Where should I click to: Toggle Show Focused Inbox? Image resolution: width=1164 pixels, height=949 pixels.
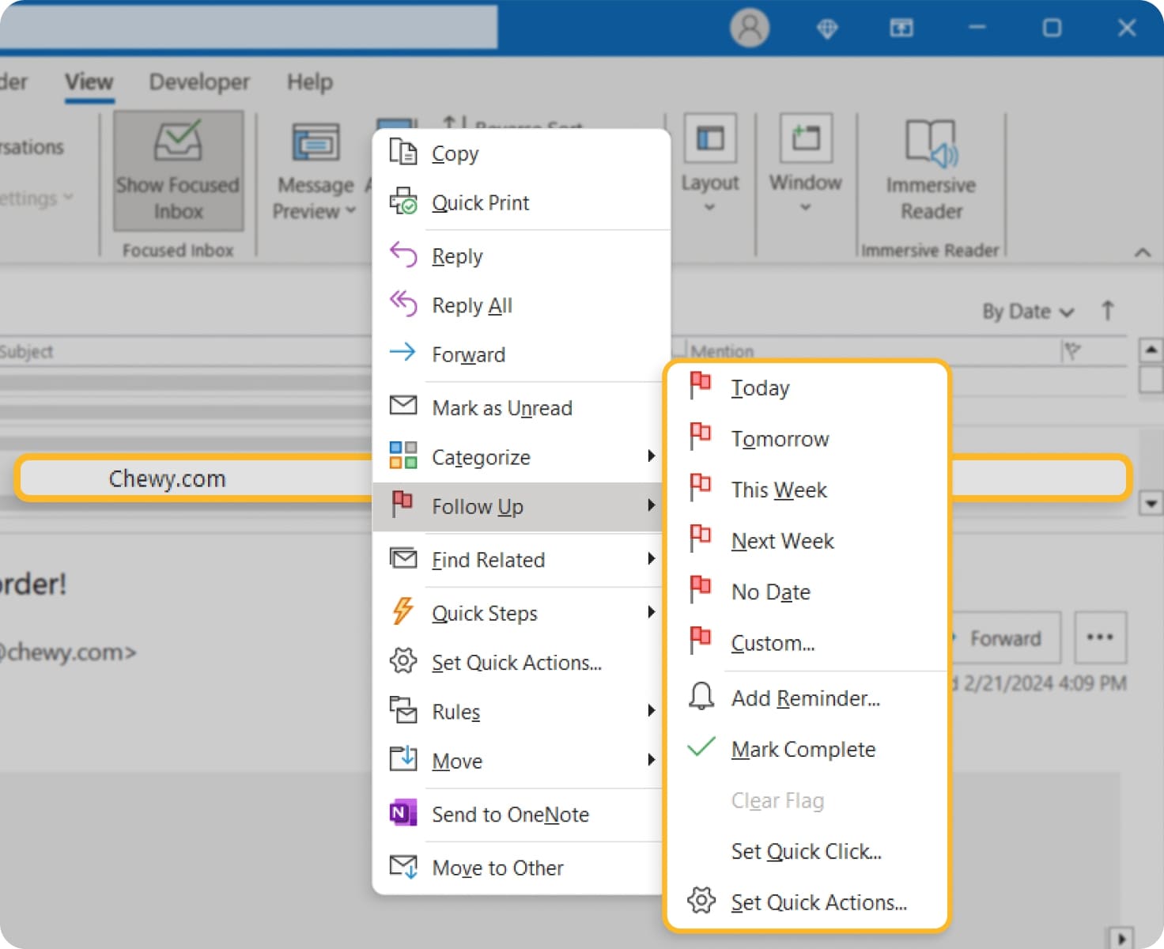pos(178,170)
